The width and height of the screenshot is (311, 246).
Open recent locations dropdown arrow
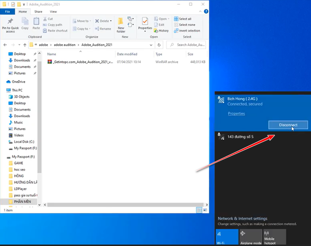19,45
